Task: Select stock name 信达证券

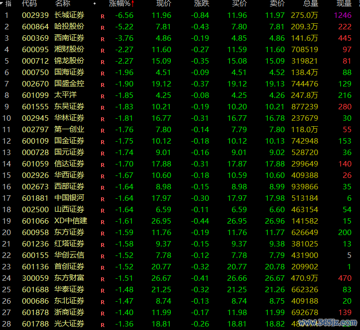Action: pyautogui.click(x=69, y=164)
